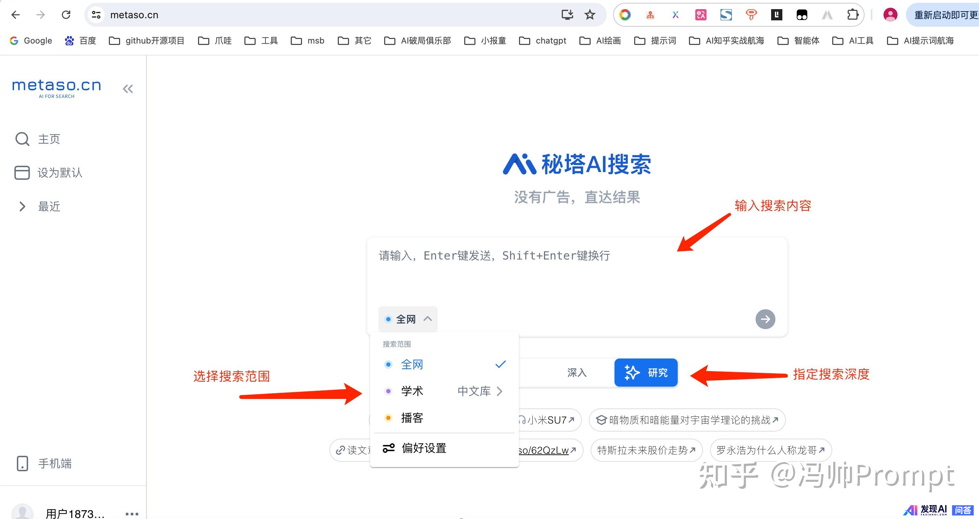The image size is (979, 519).
Task: Click the metaso.cn logo
Action: pyautogui.click(x=57, y=88)
